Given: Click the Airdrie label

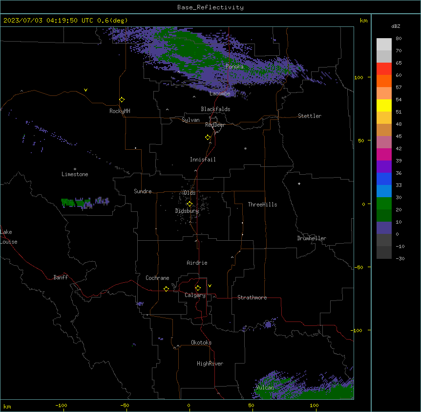Looking at the screenshot, I should tap(197, 263).
